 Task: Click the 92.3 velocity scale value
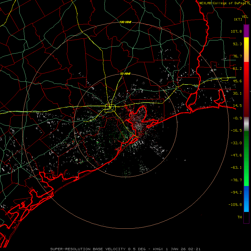pyautogui.click(x=237, y=44)
